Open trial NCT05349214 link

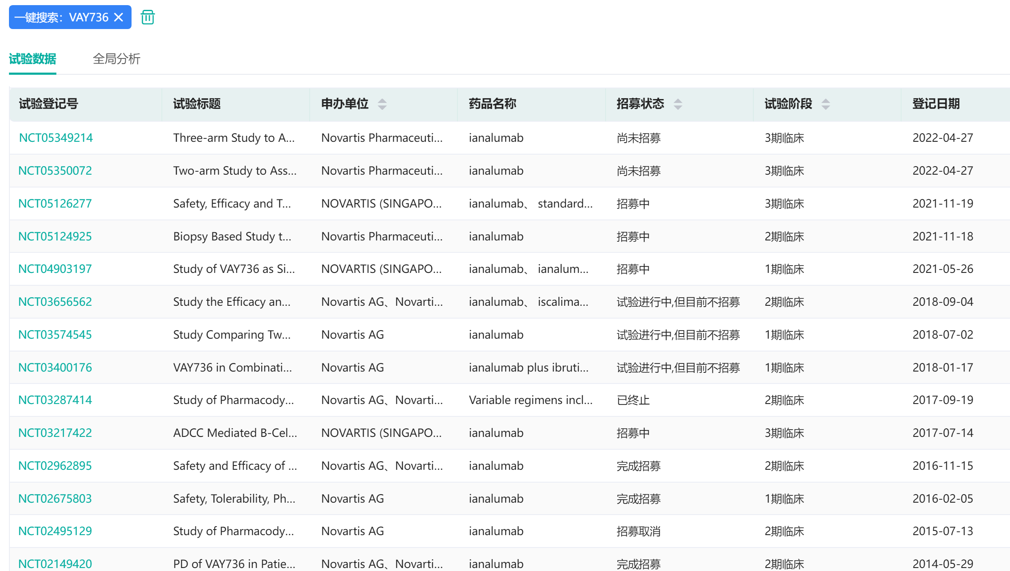point(56,138)
